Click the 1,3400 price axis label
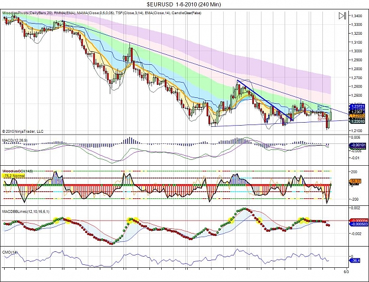The image size is (369, 282). 357,16
